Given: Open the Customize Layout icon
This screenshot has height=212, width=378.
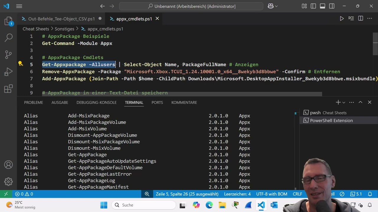Looking at the screenshot, I should pyautogui.click(x=304, y=6).
